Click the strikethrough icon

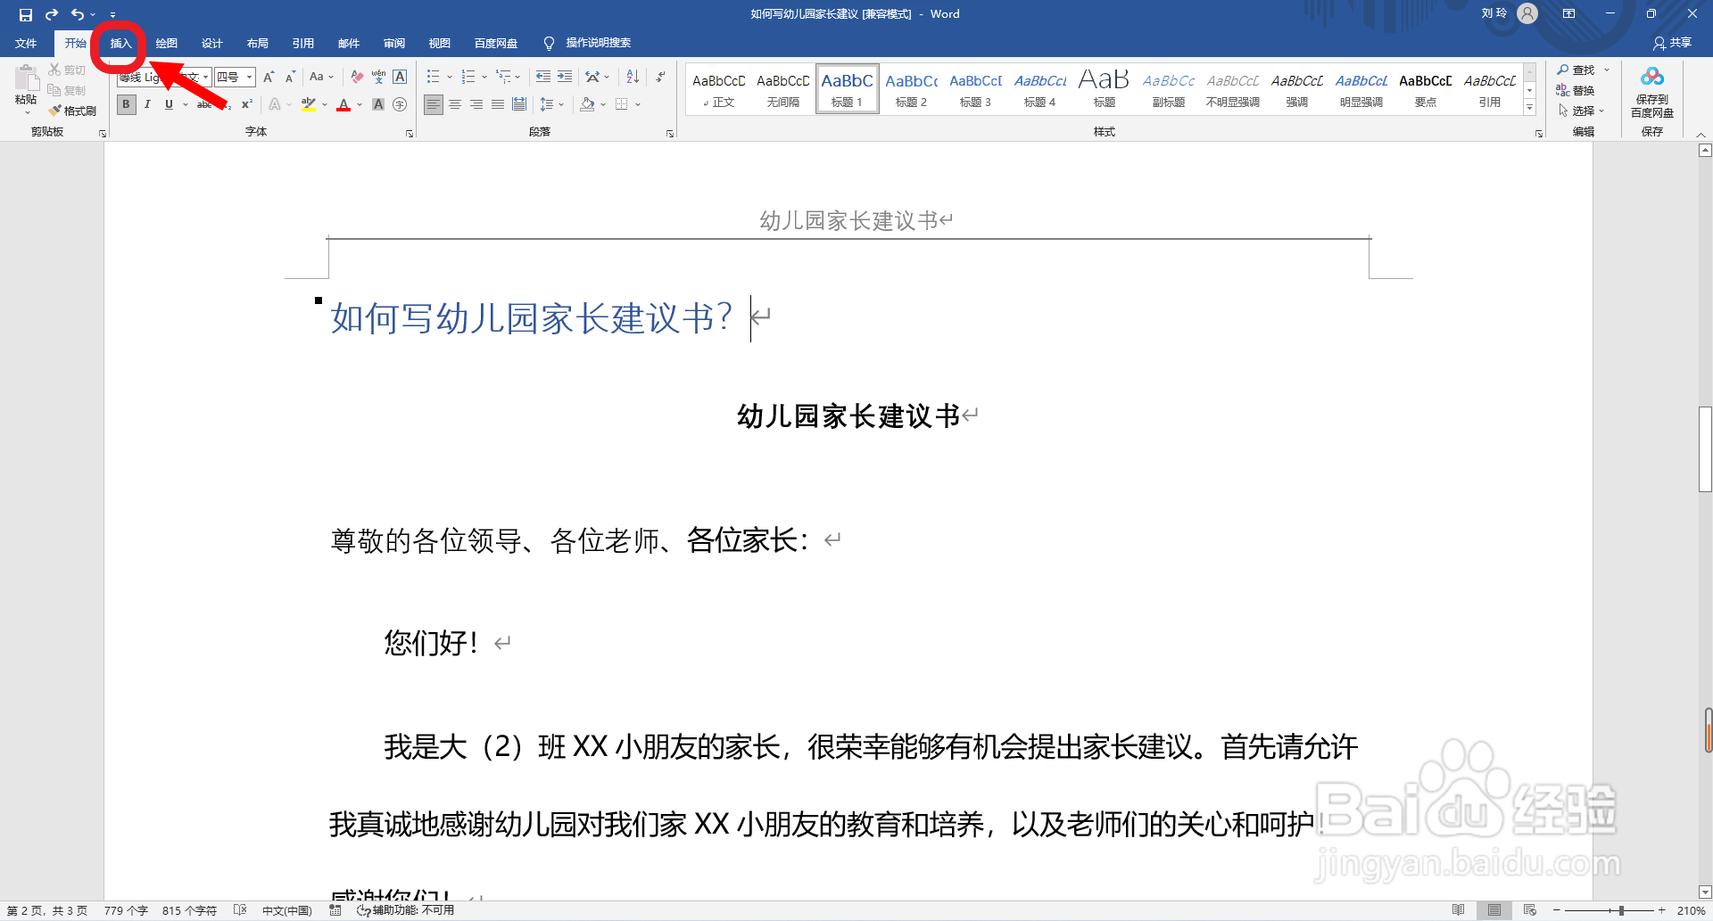(x=205, y=104)
